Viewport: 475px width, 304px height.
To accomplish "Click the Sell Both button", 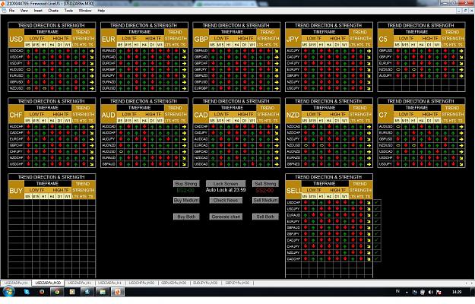I will click(265, 217).
